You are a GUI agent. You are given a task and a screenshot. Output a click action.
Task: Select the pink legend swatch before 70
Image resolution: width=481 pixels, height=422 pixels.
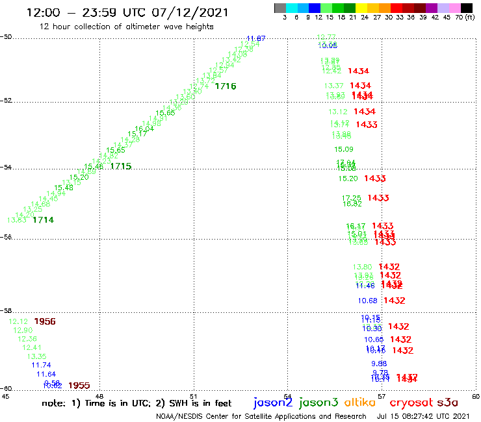[x=454, y=8]
